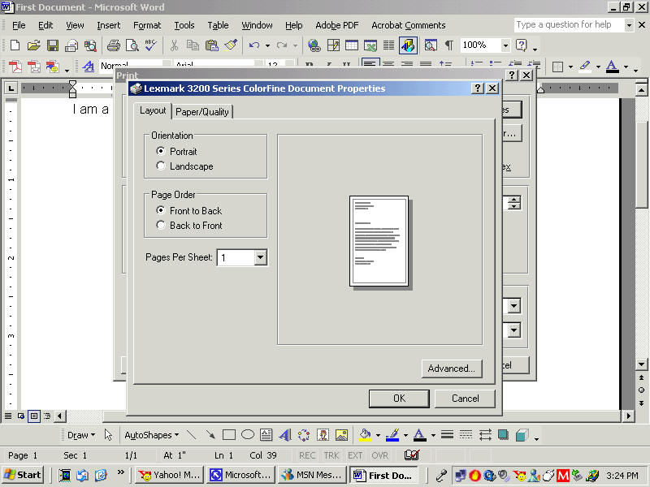The width and height of the screenshot is (650, 487).
Task: Toggle the Drawing toolbar icon
Action: (408, 45)
